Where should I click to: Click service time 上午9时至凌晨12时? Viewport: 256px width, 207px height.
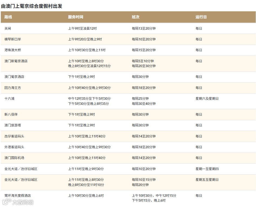pyautogui.click(x=83, y=28)
